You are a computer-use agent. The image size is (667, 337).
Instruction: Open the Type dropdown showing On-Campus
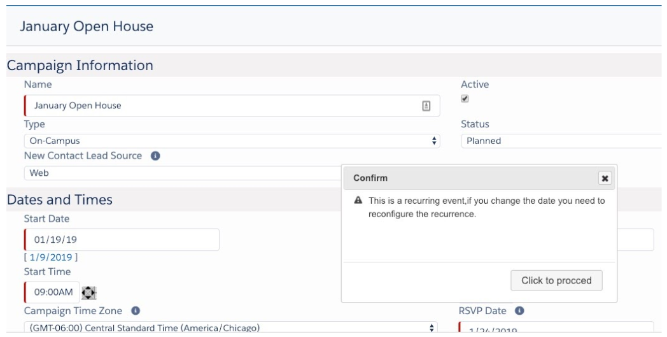(232, 141)
